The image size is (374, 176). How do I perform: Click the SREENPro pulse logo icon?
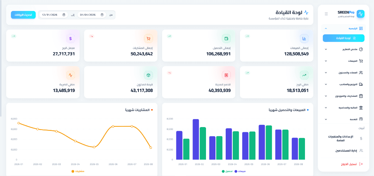(360, 14)
